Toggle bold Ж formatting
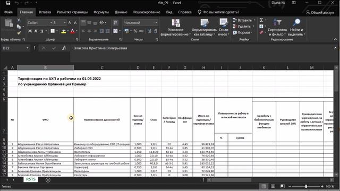Viewport: 340px width, 191px height. coord(30,31)
